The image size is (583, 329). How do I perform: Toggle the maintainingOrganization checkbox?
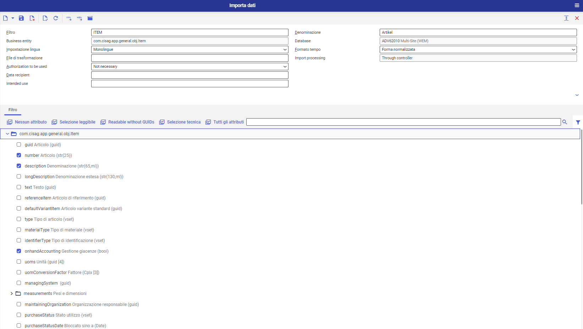[19, 304]
